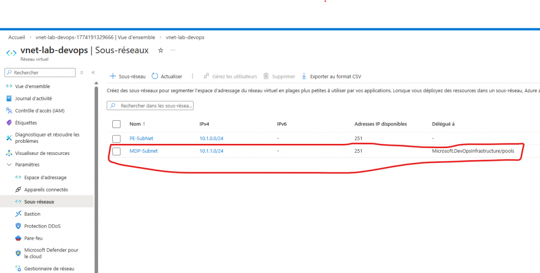This screenshot has height=273, width=540.
Task: Click the Actualiser refresh icon
Action: pos(155,76)
